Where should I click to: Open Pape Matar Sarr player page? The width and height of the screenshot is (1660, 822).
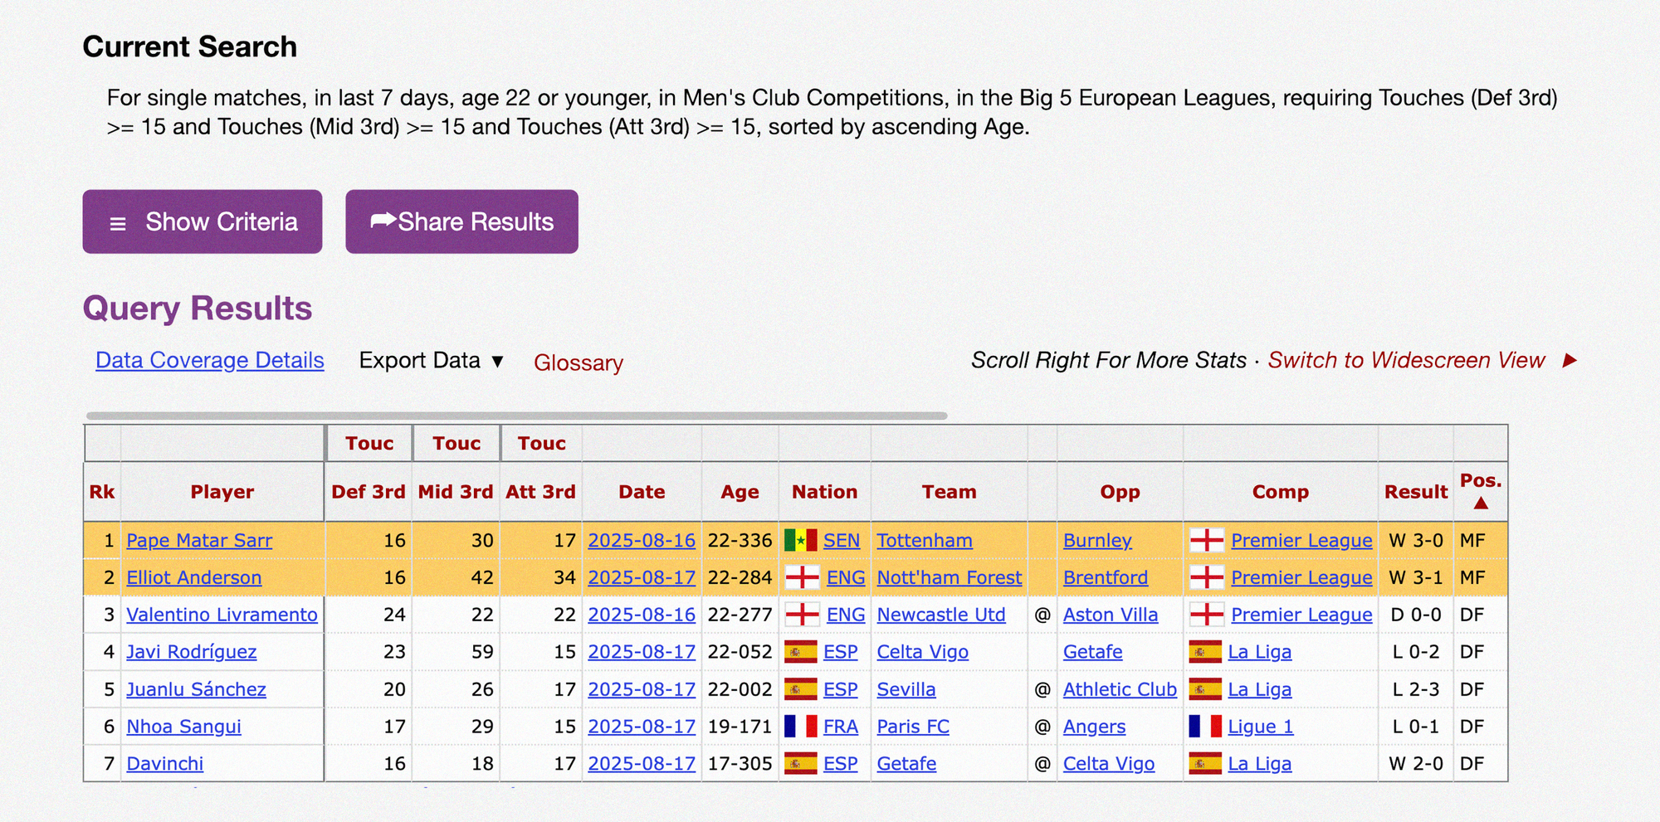(x=199, y=541)
